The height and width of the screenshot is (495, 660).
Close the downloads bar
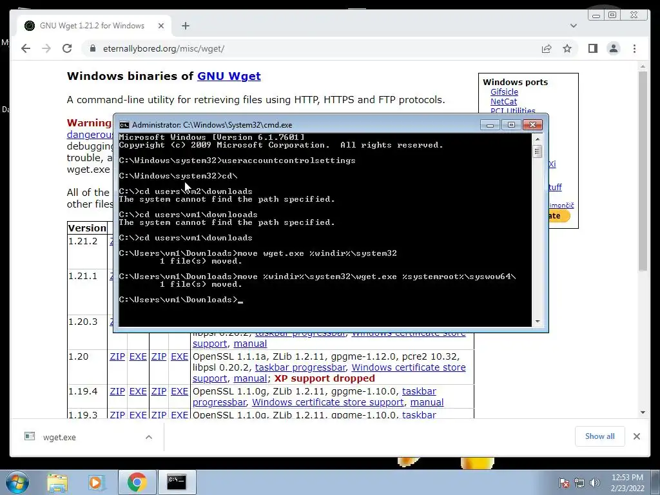tap(637, 436)
